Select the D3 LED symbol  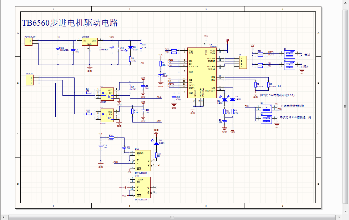pyautogui.click(x=233, y=100)
